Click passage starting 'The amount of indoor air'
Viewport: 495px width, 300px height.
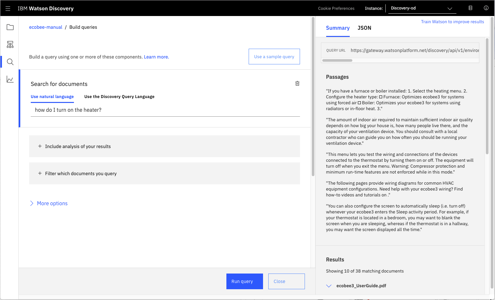click(399, 131)
